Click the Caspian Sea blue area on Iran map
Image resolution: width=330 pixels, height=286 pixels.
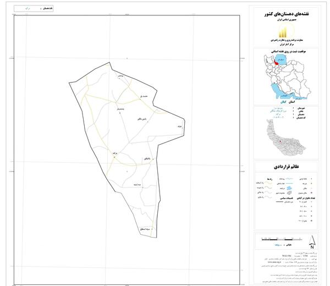click(x=280, y=59)
